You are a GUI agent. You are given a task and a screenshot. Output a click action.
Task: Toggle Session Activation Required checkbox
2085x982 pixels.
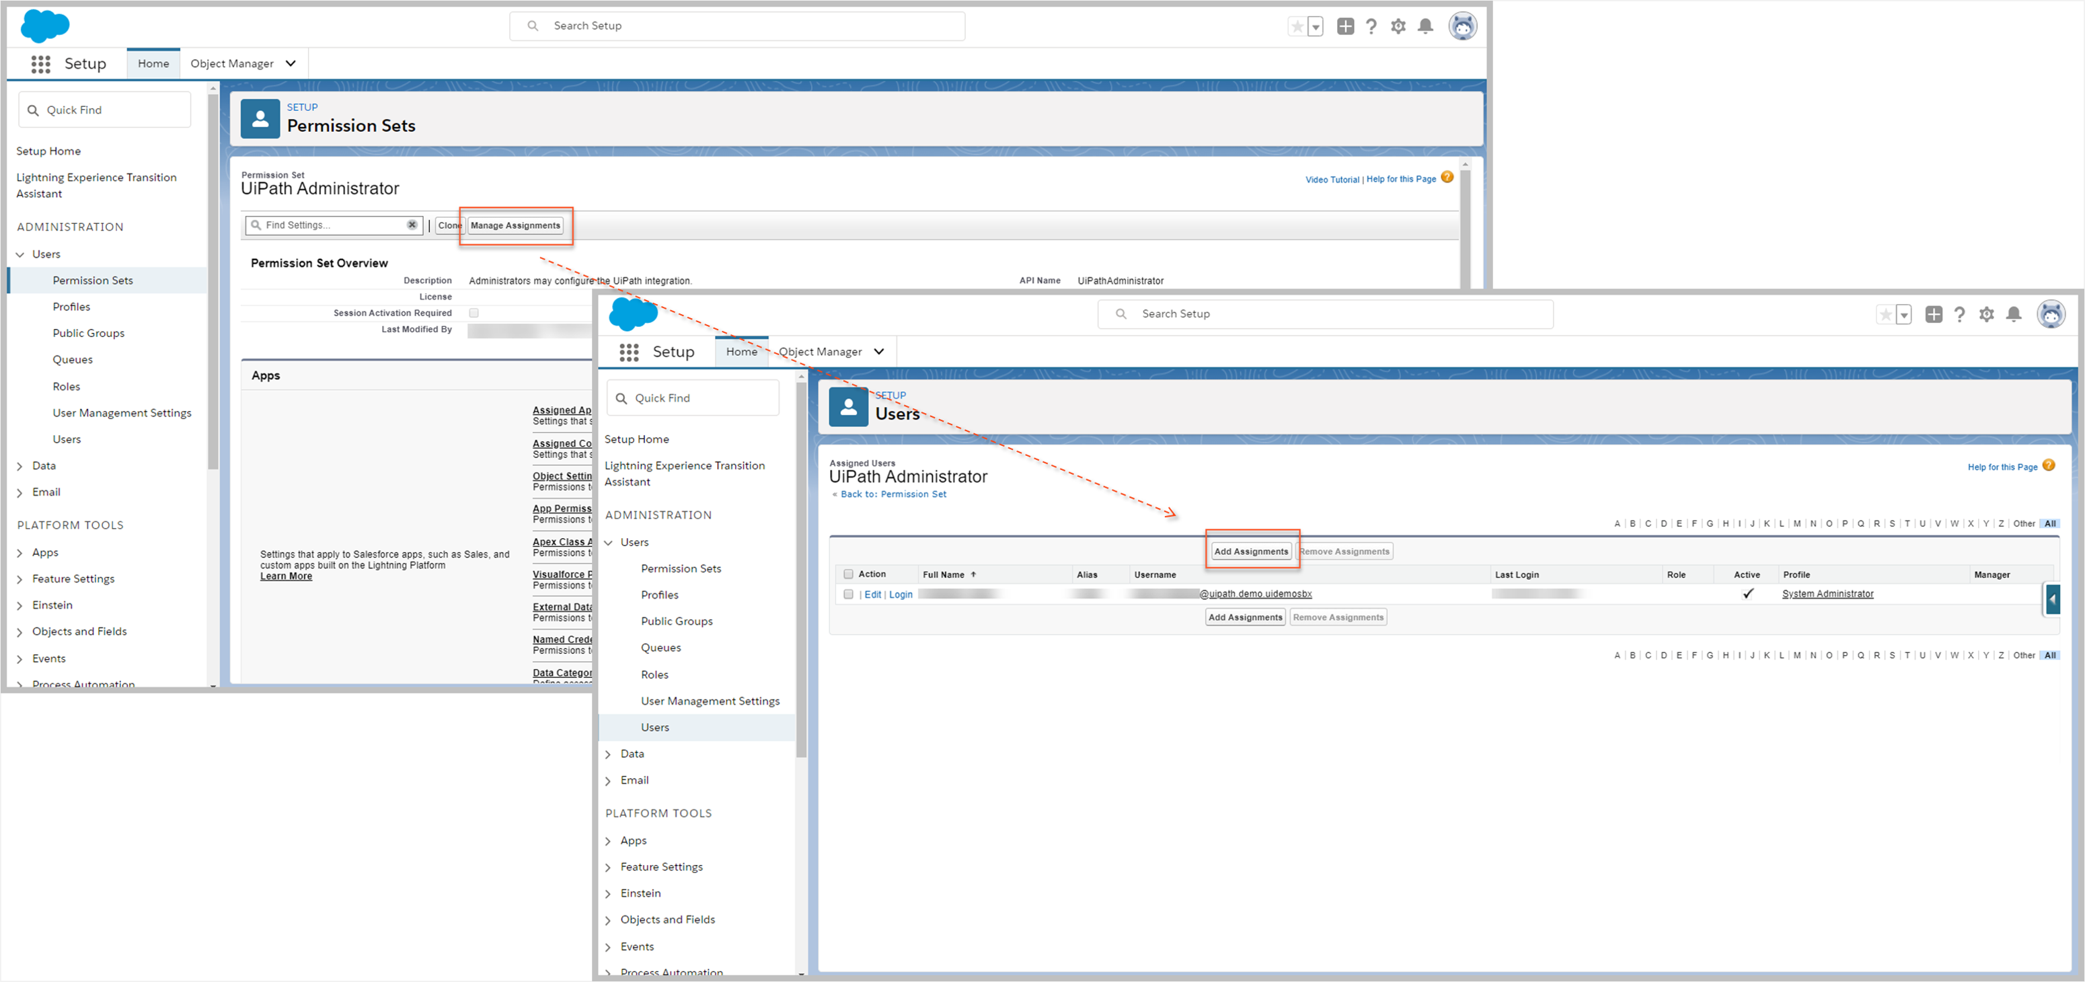point(473,313)
